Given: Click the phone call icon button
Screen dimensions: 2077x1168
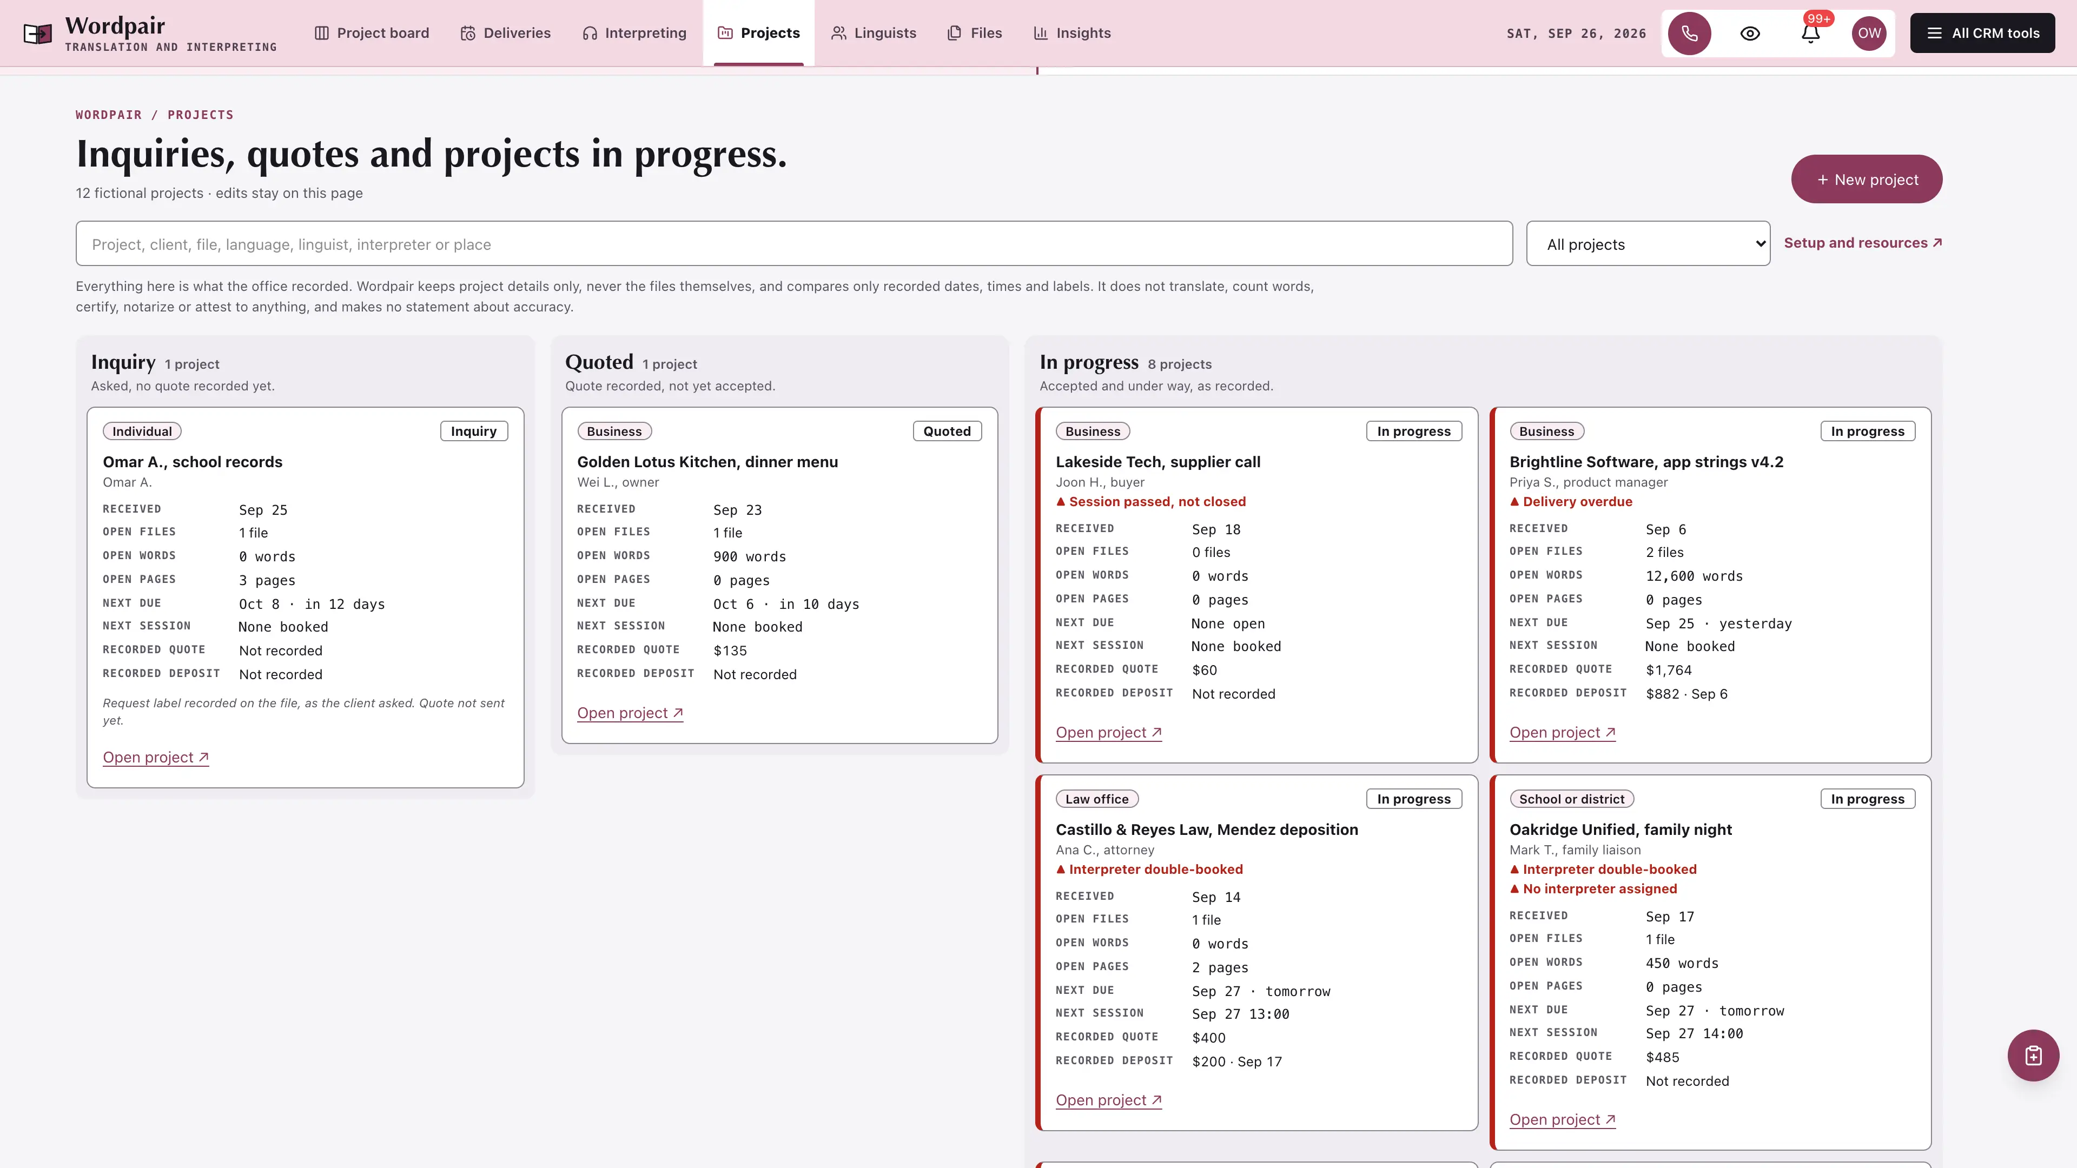Looking at the screenshot, I should click(x=1689, y=33).
